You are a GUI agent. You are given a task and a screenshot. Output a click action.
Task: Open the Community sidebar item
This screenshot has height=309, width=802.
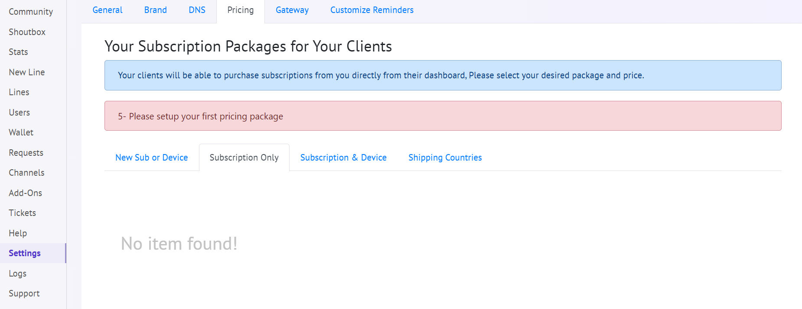31,12
